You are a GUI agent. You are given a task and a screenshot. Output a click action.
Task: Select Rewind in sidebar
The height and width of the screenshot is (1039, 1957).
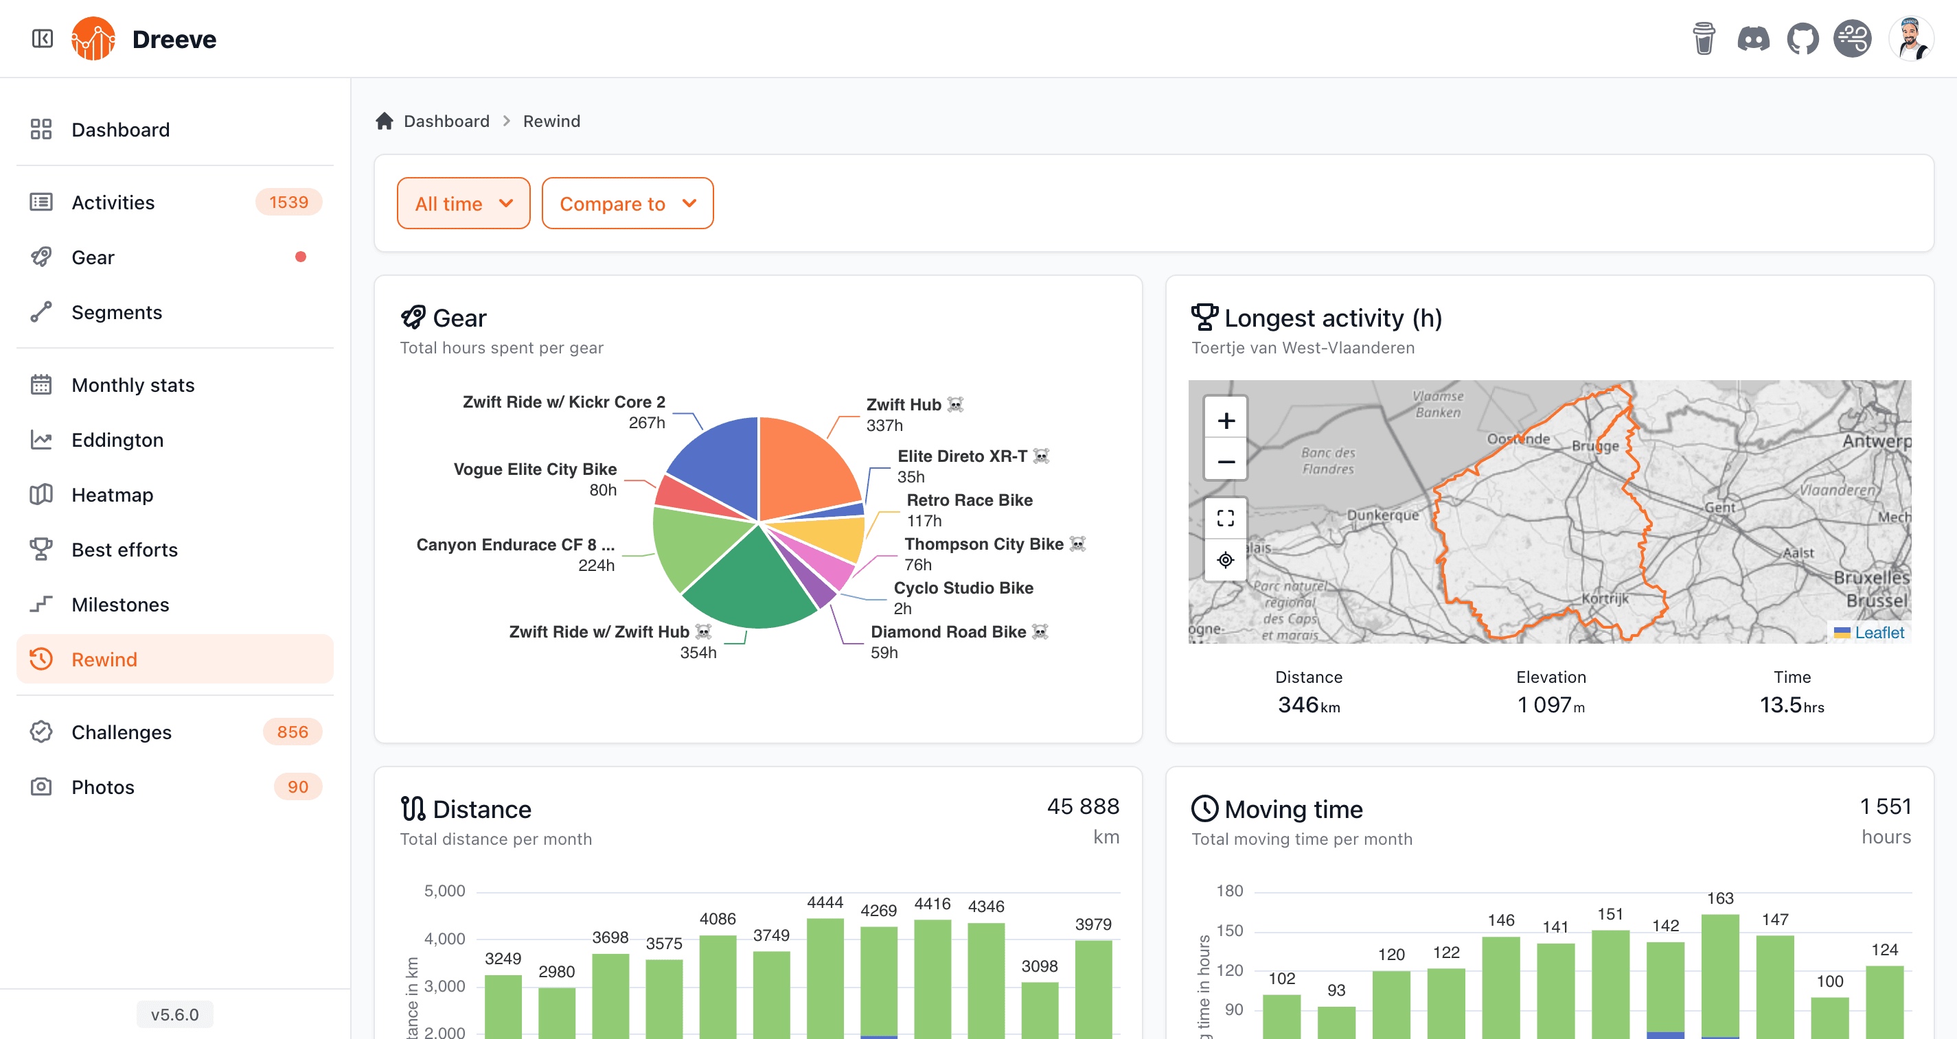tap(174, 659)
